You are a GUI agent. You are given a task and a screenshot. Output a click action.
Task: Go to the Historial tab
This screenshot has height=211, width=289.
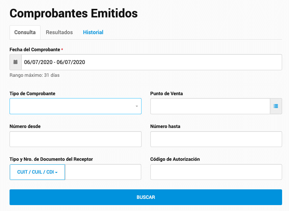point(93,32)
